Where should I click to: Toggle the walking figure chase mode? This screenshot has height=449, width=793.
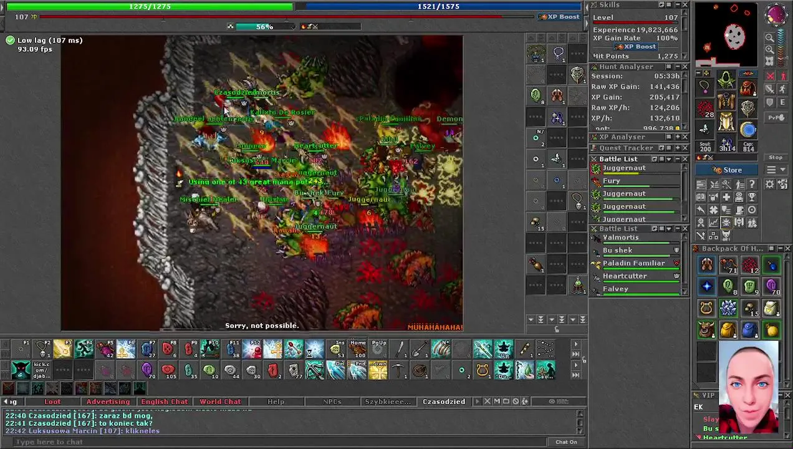(x=782, y=89)
